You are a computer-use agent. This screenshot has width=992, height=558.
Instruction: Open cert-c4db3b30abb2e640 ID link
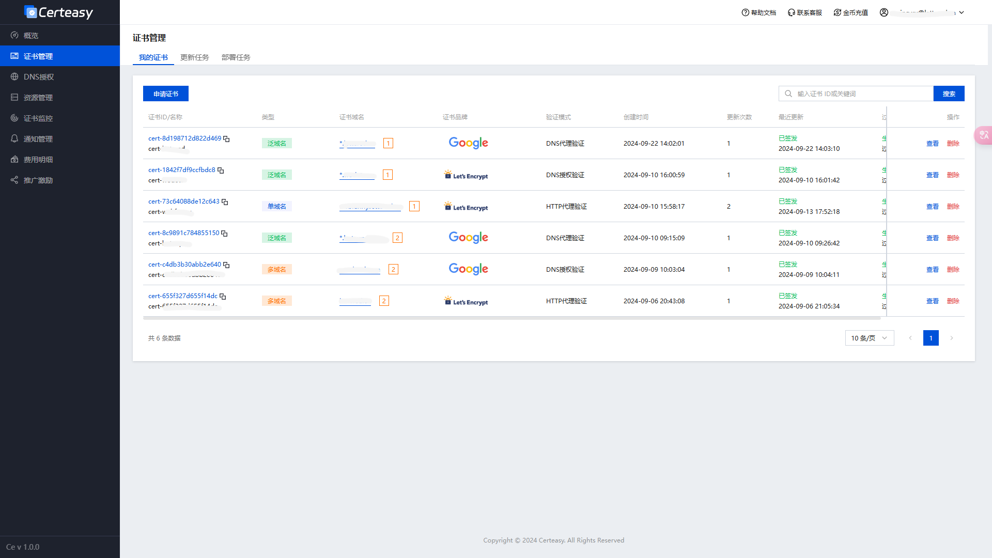(184, 265)
